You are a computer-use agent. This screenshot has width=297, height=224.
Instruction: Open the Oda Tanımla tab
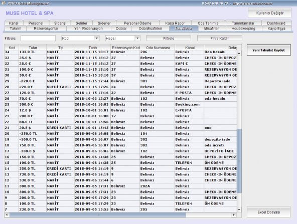click(208, 23)
